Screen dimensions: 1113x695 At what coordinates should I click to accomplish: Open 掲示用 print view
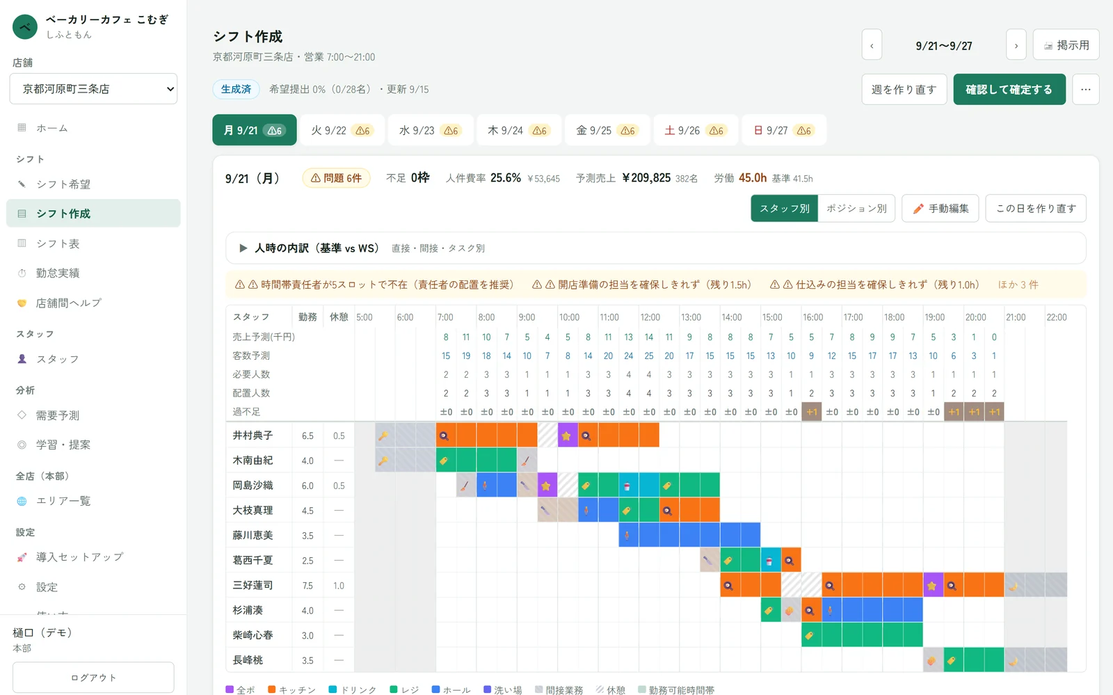[1066, 45]
